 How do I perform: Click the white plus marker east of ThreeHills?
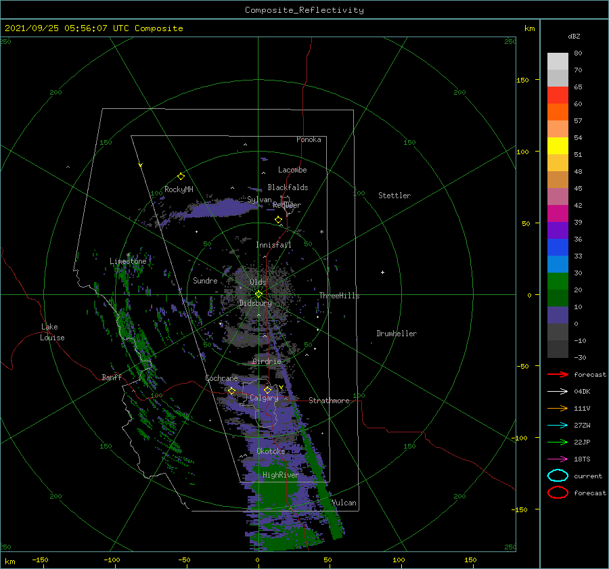point(382,272)
